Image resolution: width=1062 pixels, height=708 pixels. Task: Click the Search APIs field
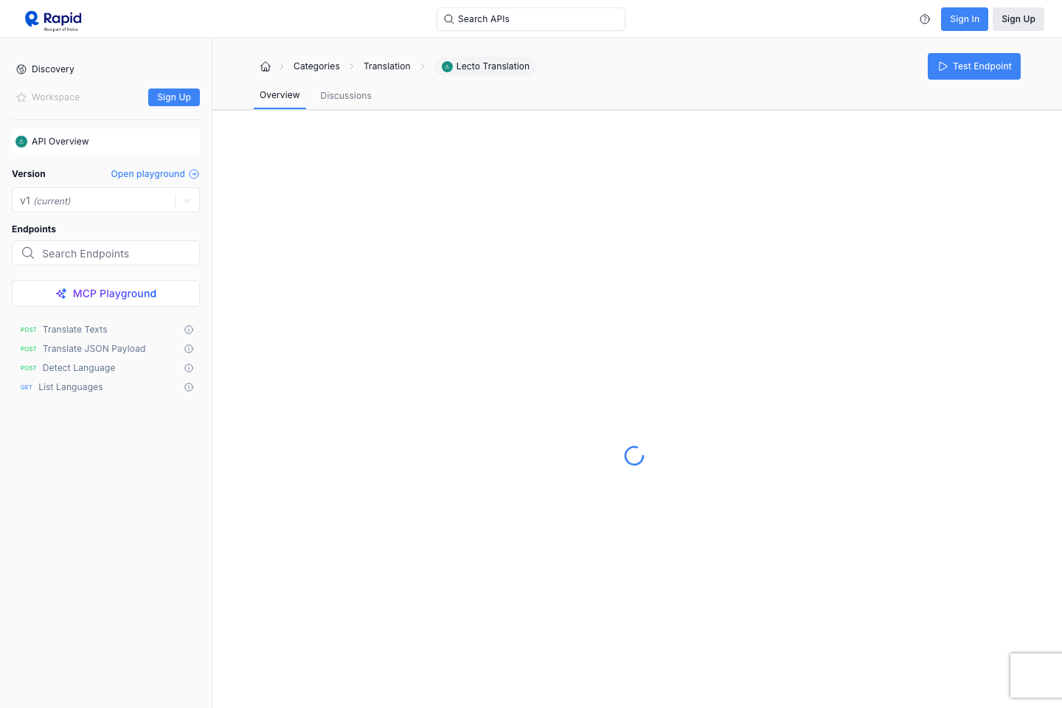[x=530, y=18]
